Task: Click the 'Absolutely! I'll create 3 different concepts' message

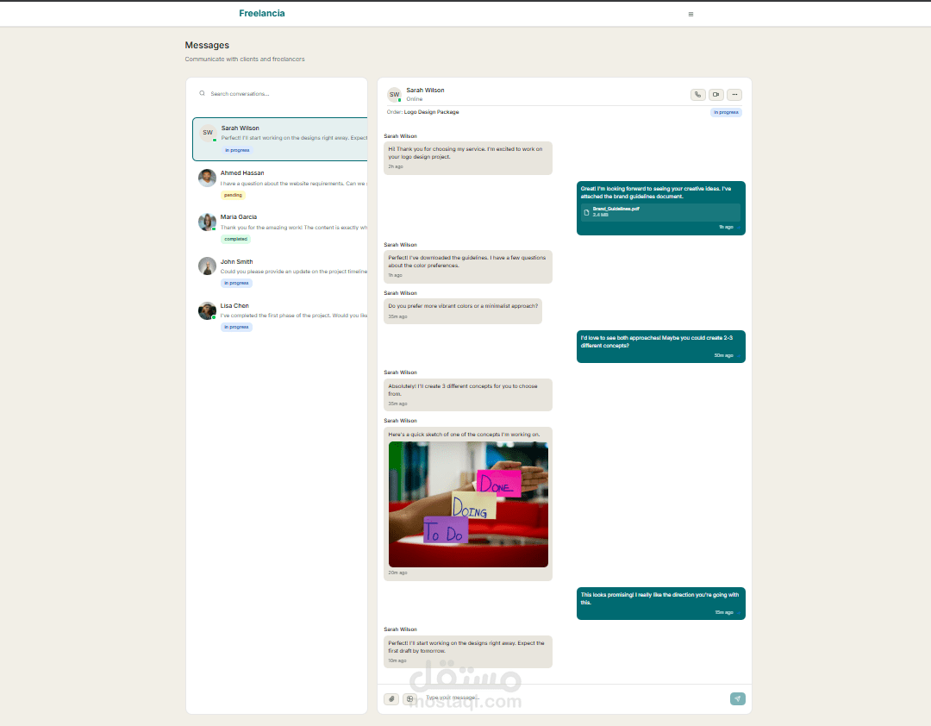Action: tap(468, 395)
